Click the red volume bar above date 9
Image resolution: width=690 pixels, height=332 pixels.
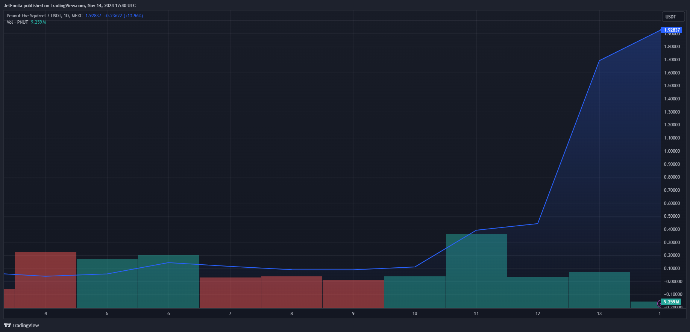(x=353, y=294)
